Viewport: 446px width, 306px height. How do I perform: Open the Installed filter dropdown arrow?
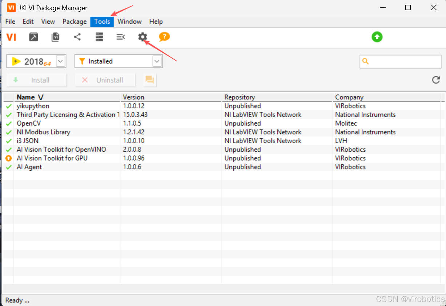point(157,61)
